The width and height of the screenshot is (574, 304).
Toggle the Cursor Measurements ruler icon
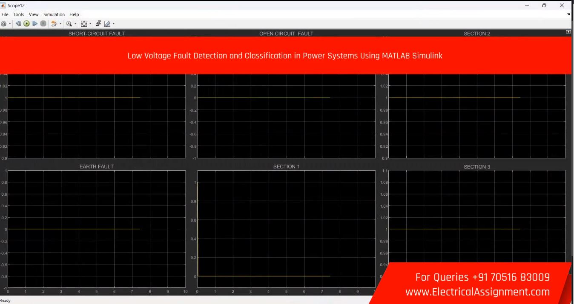pos(107,24)
